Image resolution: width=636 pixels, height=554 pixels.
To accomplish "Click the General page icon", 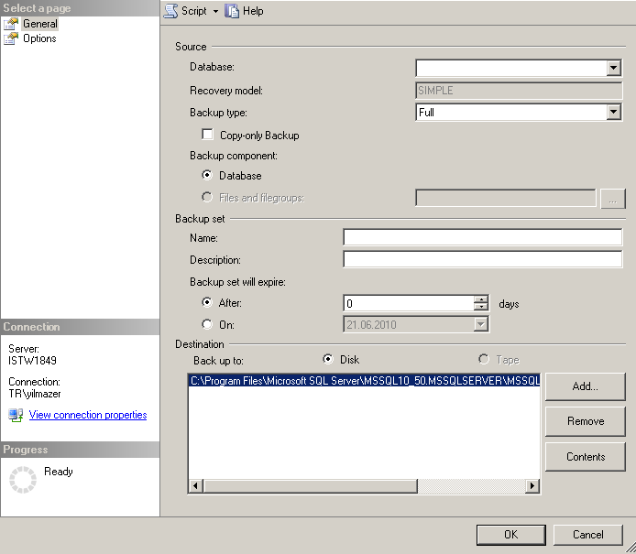I will (11, 24).
